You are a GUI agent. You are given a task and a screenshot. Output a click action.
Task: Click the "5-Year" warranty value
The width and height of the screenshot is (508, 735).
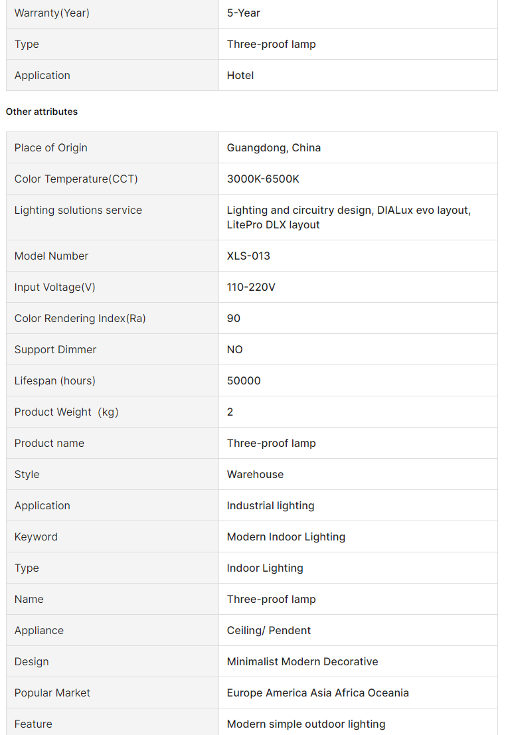pyautogui.click(x=244, y=13)
